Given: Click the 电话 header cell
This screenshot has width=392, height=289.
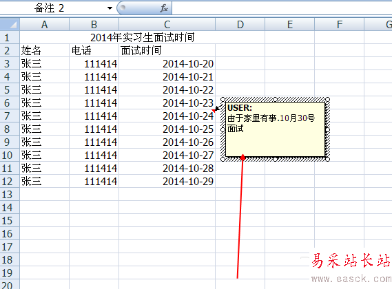Looking at the screenshot, I should pos(94,51).
